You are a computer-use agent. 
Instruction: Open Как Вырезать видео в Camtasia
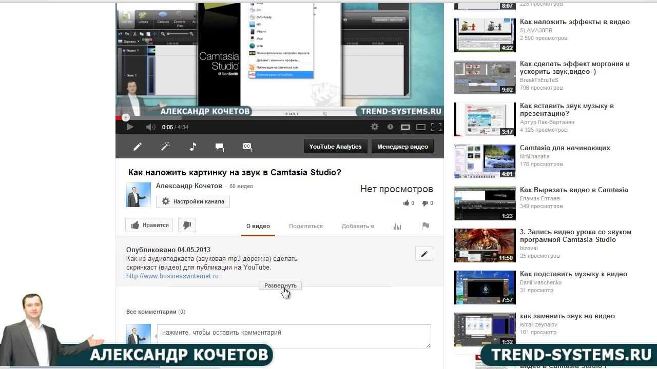574,190
